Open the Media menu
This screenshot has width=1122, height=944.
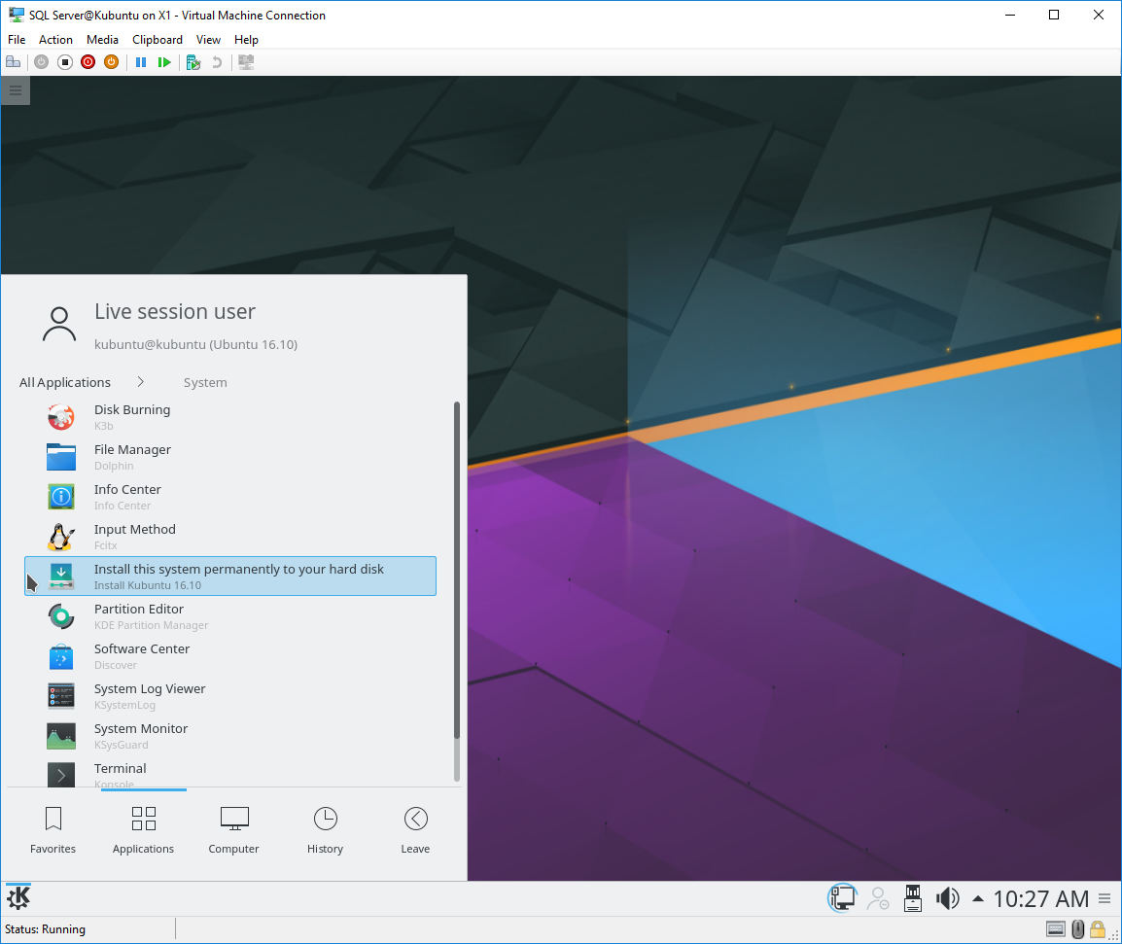pos(102,39)
